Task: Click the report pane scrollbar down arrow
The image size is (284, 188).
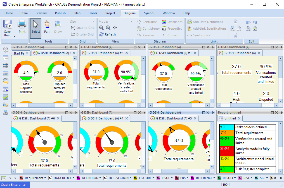Action: 280,171
